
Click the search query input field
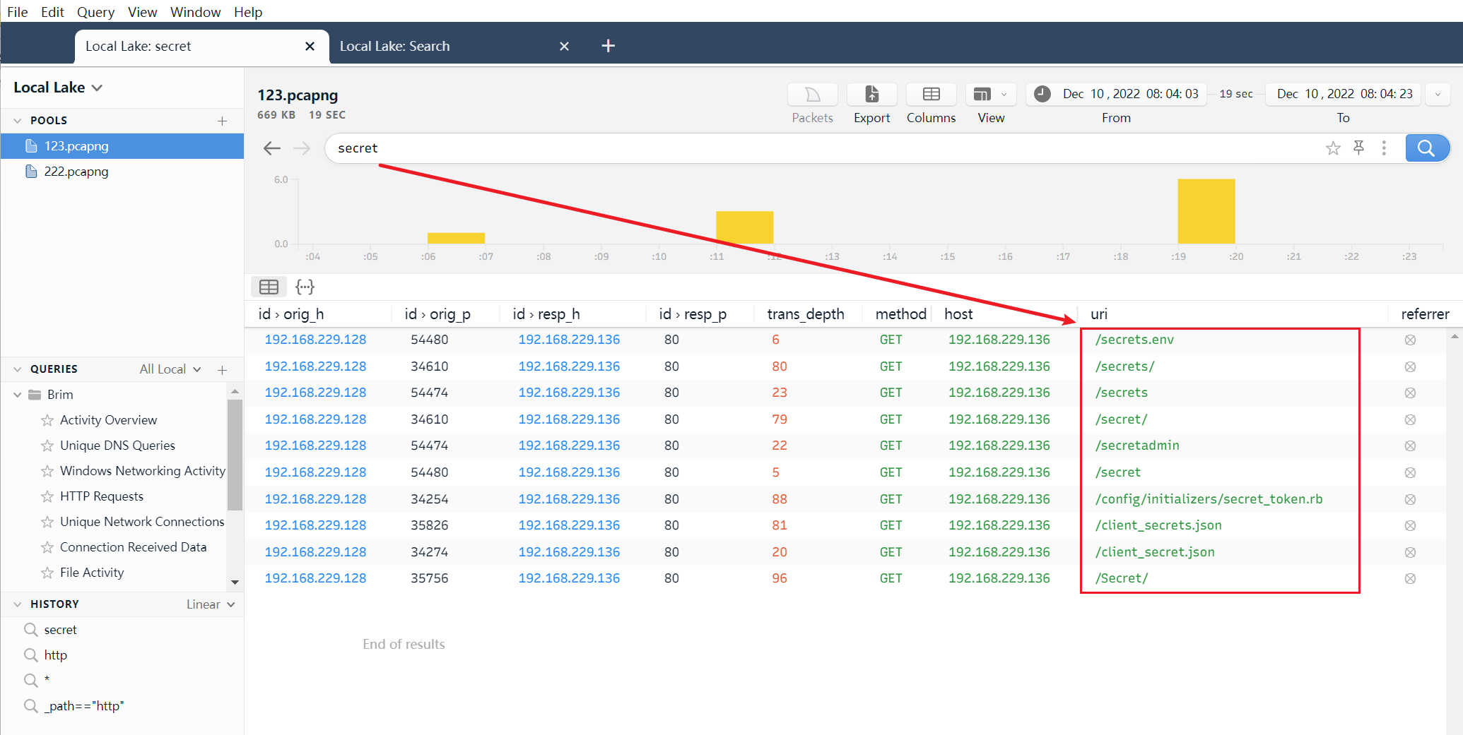click(820, 148)
